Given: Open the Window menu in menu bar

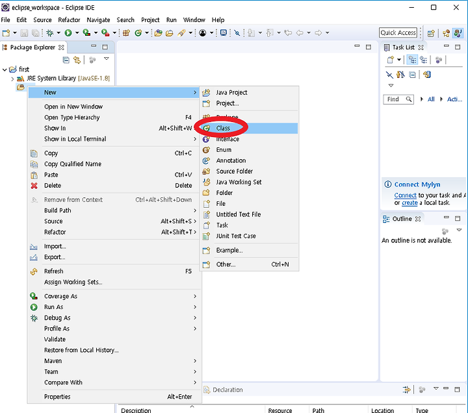Looking at the screenshot, I should click(194, 20).
